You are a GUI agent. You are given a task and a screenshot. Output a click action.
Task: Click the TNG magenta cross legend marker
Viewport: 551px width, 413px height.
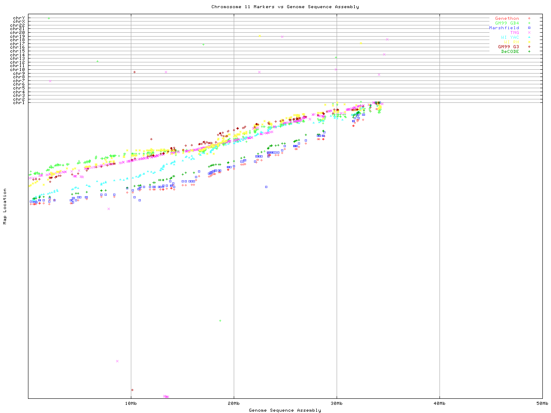(529, 33)
